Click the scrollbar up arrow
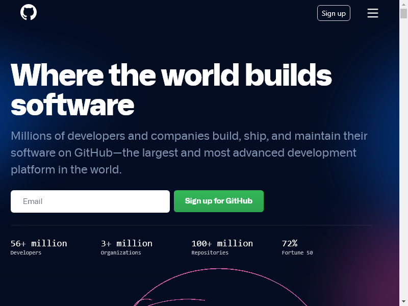408x306 pixels. pyautogui.click(x=403, y=4)
